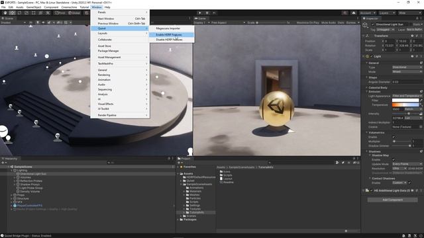The image size is (424, 238).
Task: Click the Stats button in Game view
Action: tap(341, 22)
